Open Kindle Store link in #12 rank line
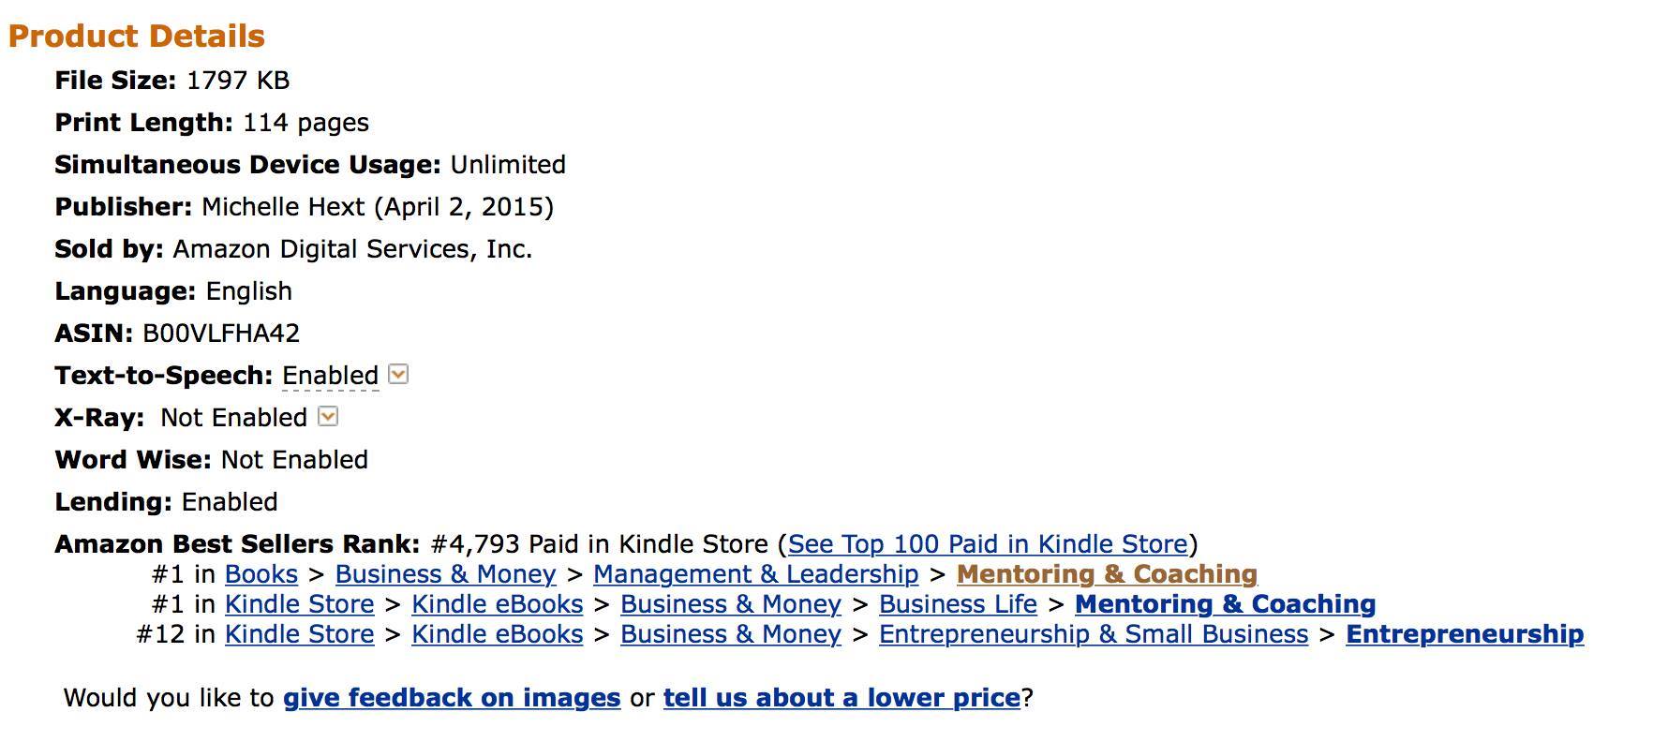1653x742 pixels. click(299, 634)
